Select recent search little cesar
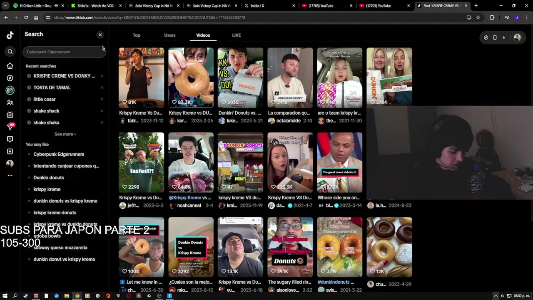The width and height of the screenshot is (533, 300). click(x=44, y=99)
